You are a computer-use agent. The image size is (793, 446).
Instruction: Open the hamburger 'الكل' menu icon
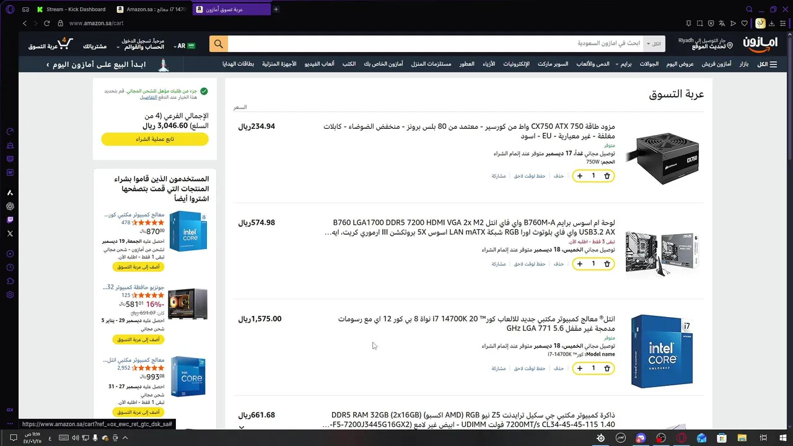tap(773, 64)
